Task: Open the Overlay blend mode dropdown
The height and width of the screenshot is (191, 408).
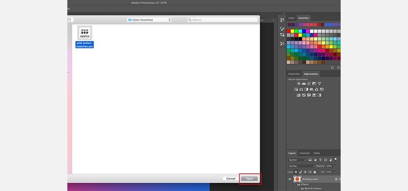Action: [302, 166]
